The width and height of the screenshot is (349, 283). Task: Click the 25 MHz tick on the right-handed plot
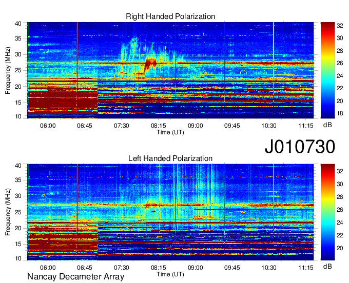tap(18, 70)
